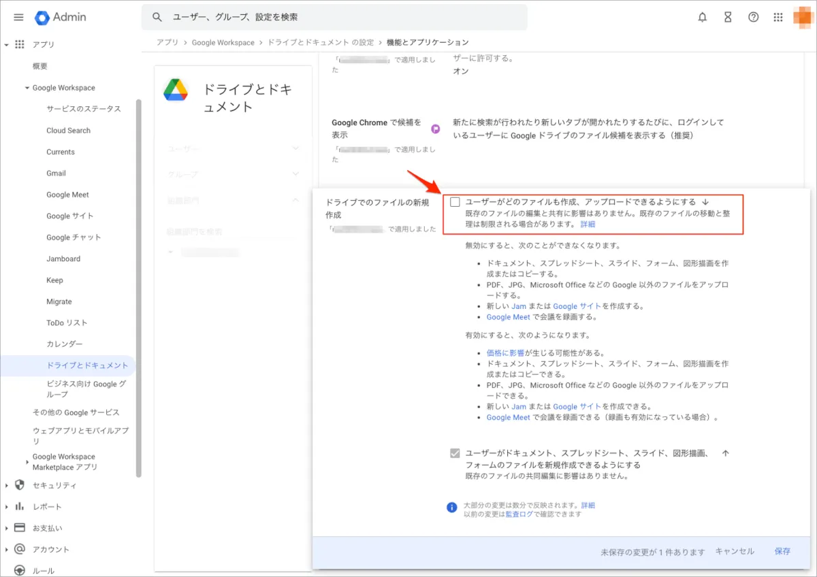Open the 監査ログ link
Image resolution: width=817 pixels, height=577 pixels.
519,514
